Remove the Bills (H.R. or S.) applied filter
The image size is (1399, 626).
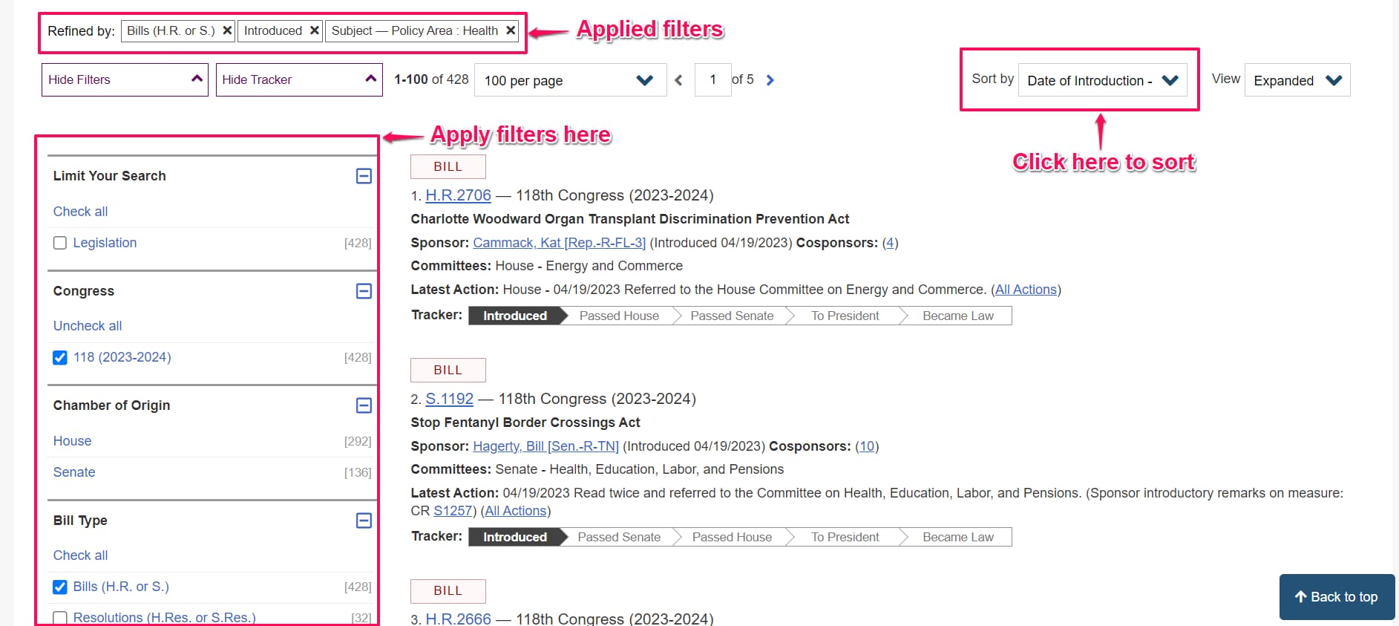[227, 30]
